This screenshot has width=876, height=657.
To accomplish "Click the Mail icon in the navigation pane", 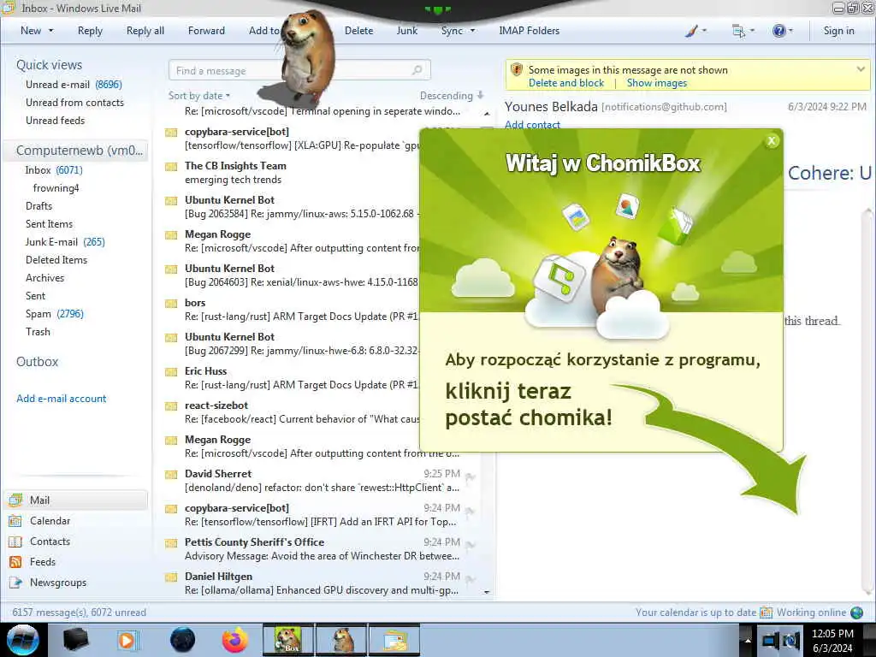I will (15, 500).
